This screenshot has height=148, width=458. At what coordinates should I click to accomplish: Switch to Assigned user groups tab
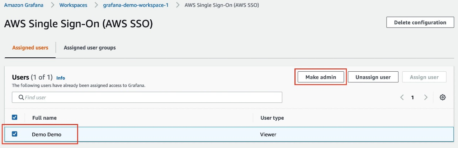[x=90, y=48]
